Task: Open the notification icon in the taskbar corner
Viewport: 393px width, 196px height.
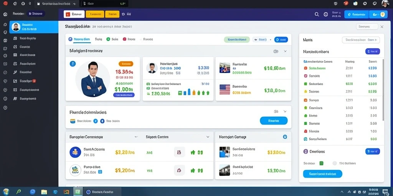Action: [385, 192]
